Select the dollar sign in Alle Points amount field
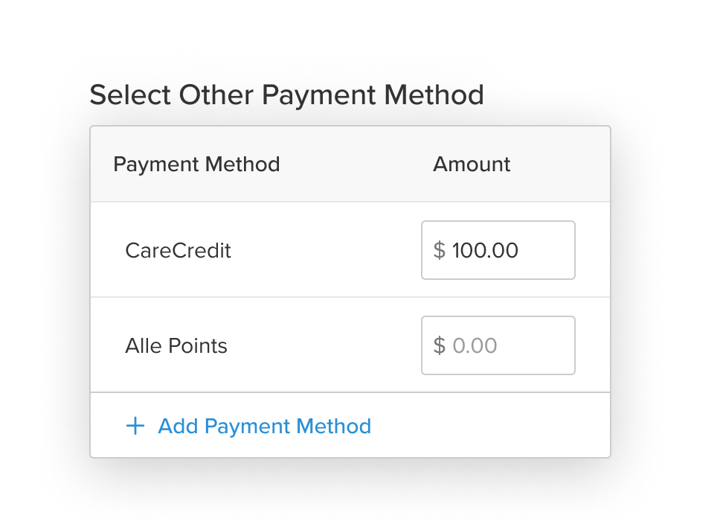The height and width of the screenshot is (530, 720). (x=440, y=345)
